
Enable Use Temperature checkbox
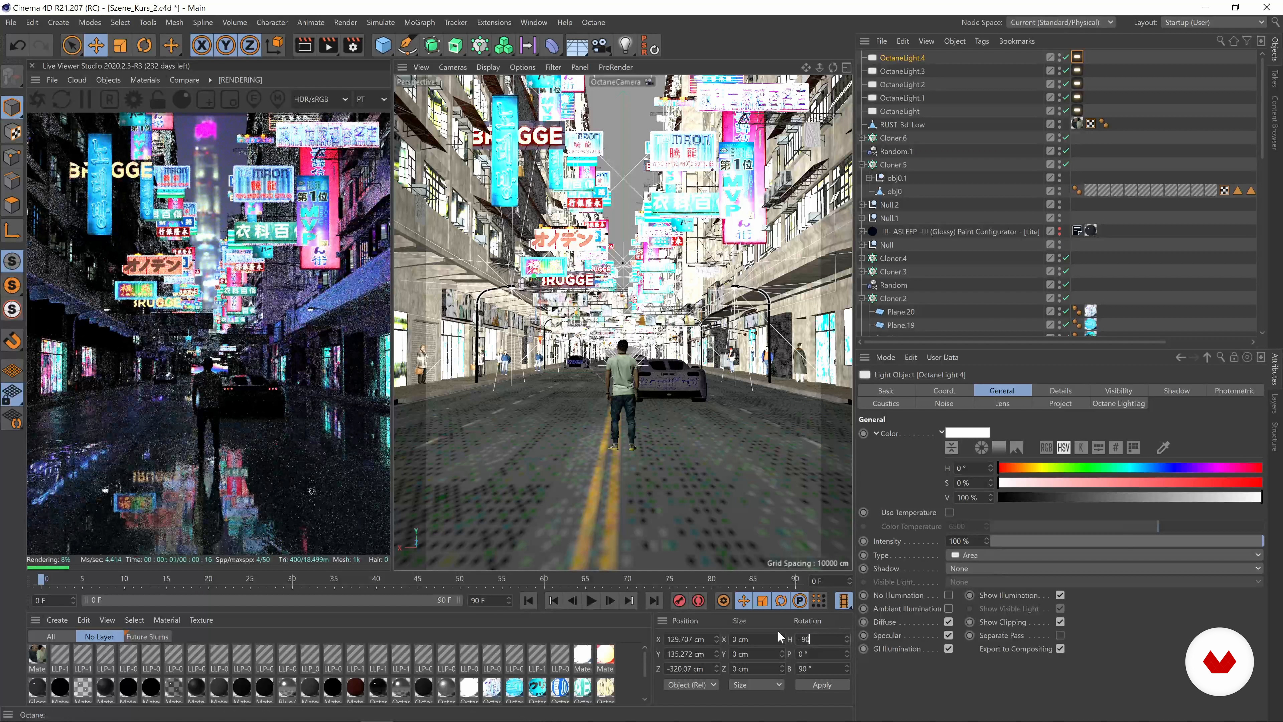(949, 512)
